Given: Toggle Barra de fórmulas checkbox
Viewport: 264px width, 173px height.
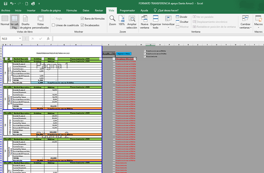Looking at the screenshot, I should [x=82, y=18].
